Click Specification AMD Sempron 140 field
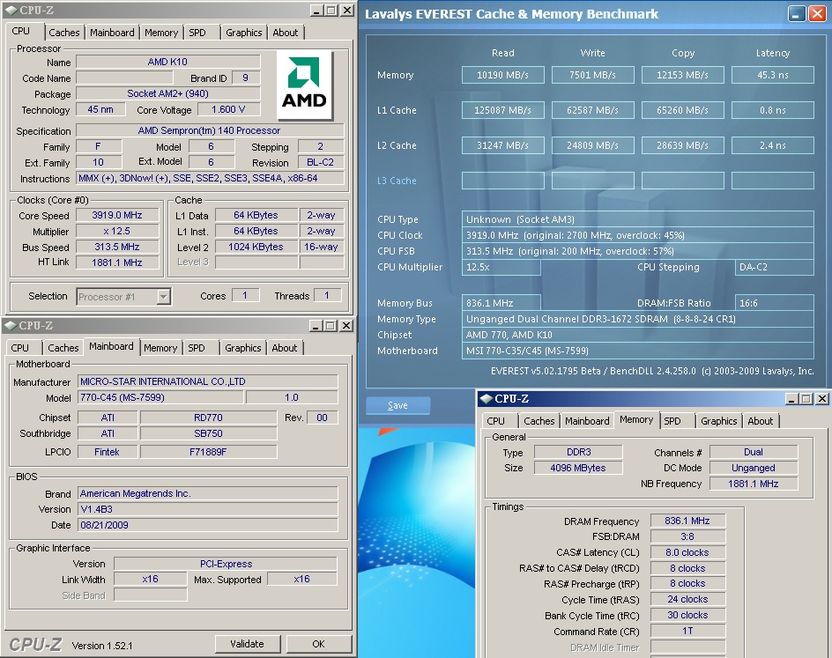This screenshot has height=658, width=832. click(210, 130)
